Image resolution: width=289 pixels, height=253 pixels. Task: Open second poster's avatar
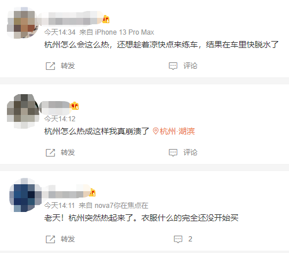pos(23,111)
